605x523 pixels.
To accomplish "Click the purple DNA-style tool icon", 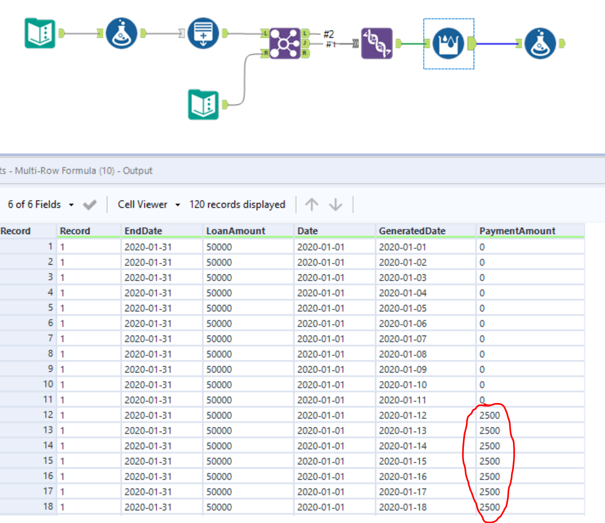I will (x=376, y=43).
